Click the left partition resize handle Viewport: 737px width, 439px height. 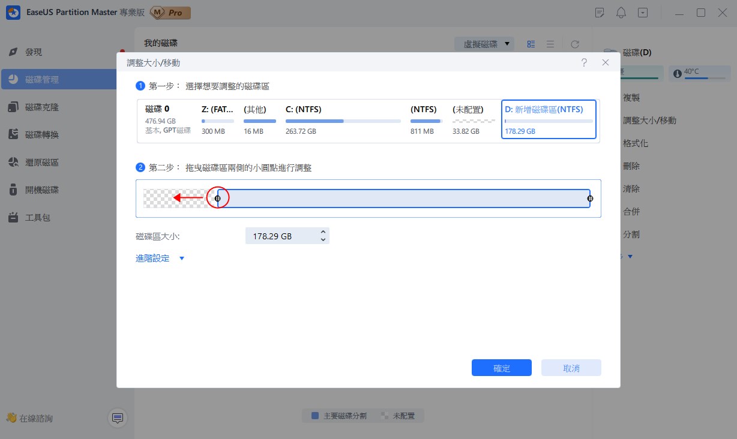(218, 198)
